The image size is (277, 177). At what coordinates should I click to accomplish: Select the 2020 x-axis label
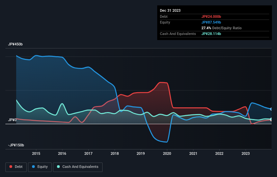point(167,153)
